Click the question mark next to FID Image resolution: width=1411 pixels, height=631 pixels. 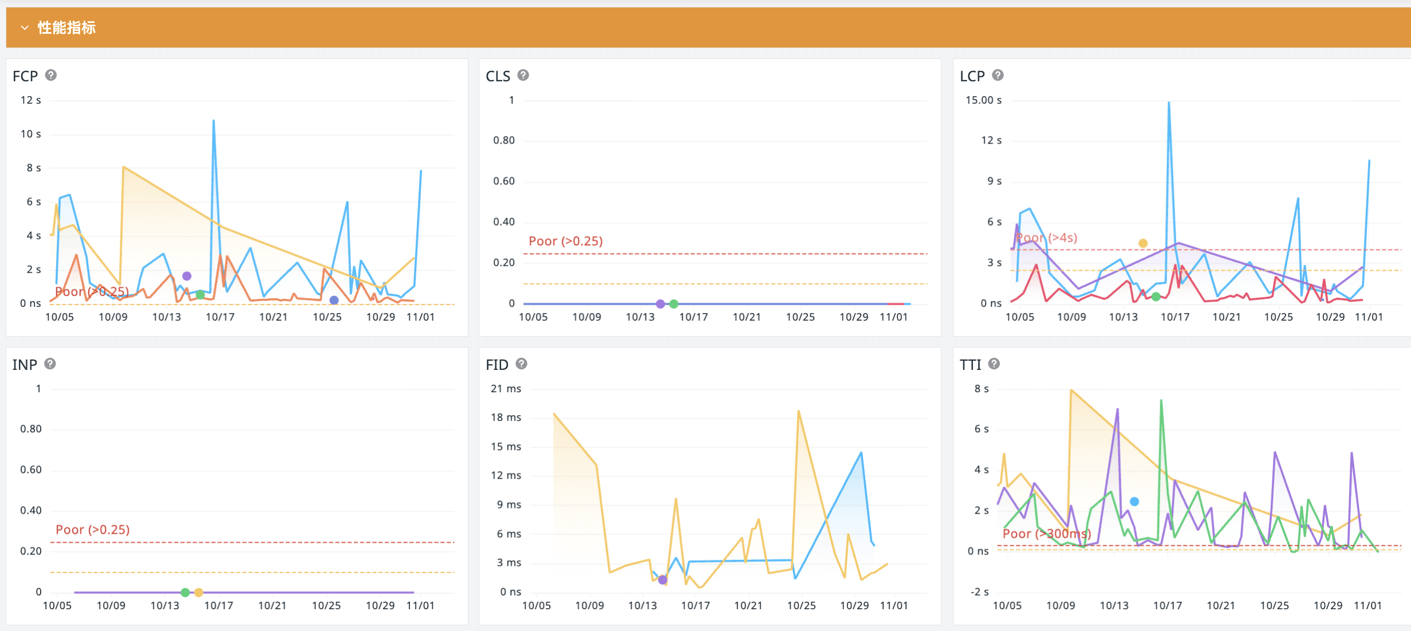(521, 364)
